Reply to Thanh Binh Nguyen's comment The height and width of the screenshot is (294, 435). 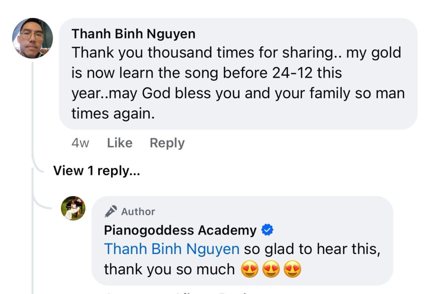tap(167, 143)
